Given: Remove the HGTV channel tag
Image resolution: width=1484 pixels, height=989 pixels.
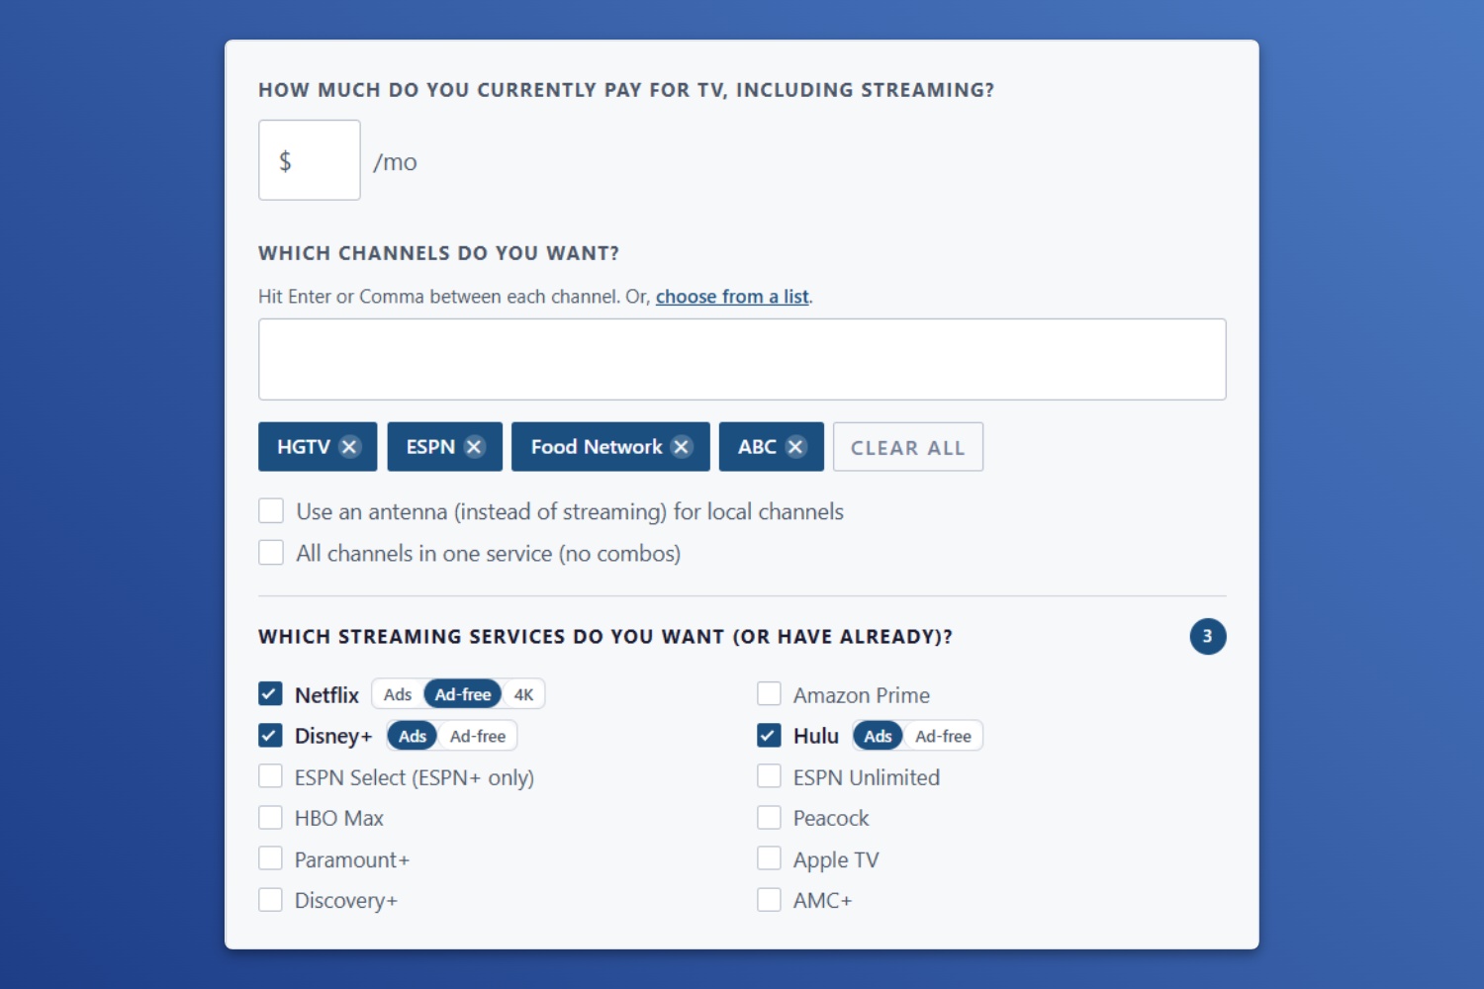Looking at the screenshot, I should click(349, 447).
